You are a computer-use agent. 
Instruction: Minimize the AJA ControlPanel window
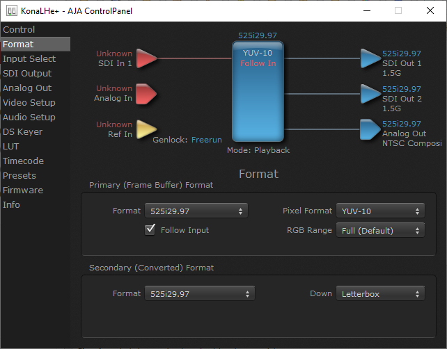tap(367, 11)
